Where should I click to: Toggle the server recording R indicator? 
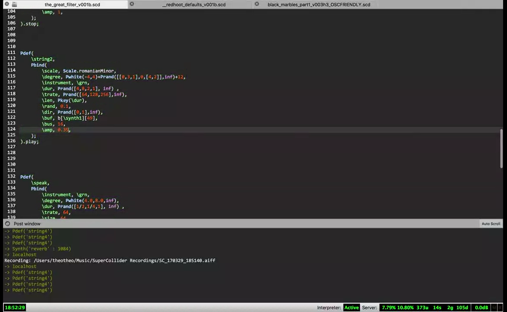pyautogui.click(x=500, y=308)
